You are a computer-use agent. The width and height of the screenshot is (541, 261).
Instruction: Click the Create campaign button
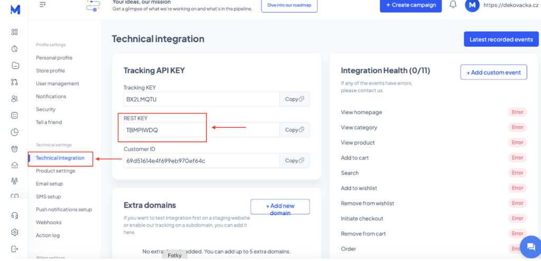(x=411, y=5)
